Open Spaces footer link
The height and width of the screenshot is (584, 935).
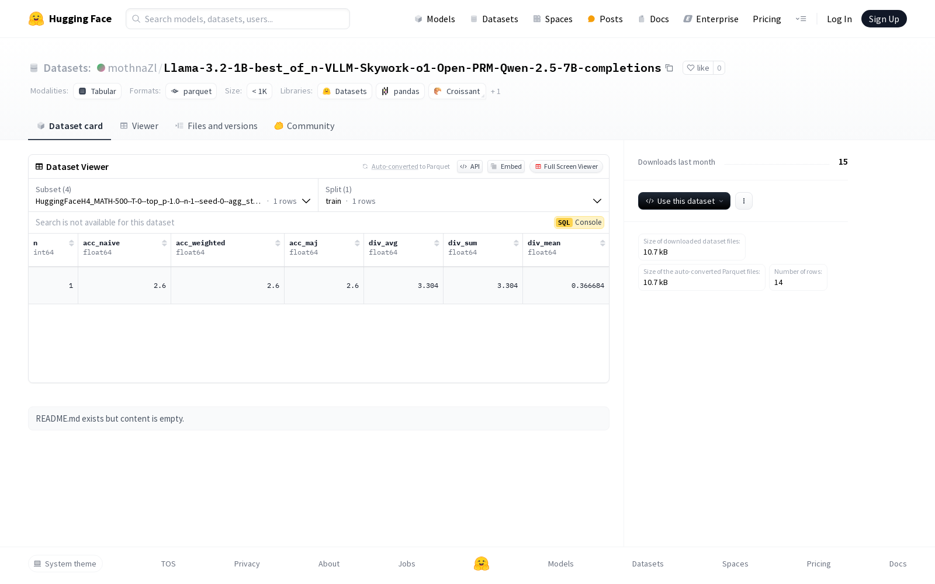735,564
